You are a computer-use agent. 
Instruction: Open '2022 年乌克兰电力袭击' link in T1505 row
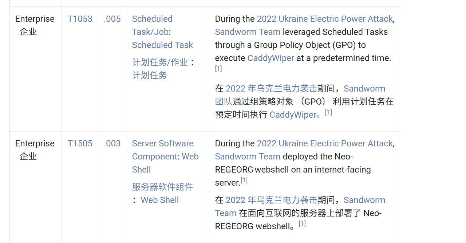click(x=272, y=200)
